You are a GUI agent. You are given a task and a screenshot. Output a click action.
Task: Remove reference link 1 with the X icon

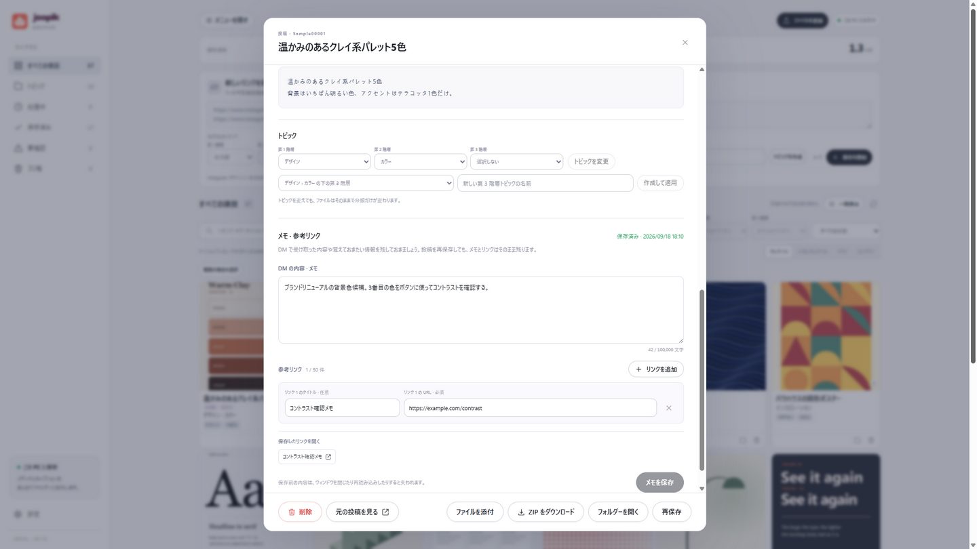pyautogui.click(x=668, y=408)
